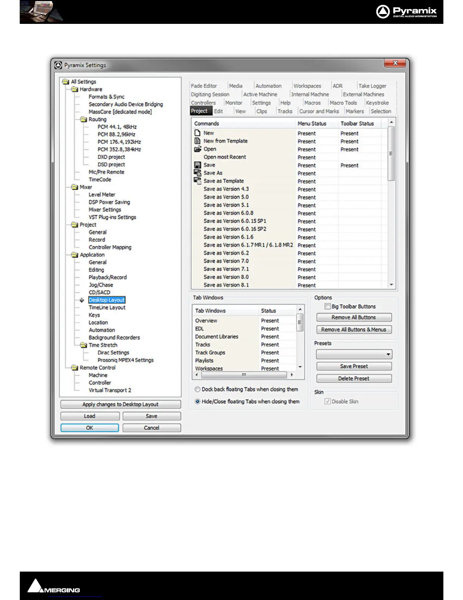Click the Save floppy disk icon
Viewport: 463px width, 600px height.
pos(197,165)
